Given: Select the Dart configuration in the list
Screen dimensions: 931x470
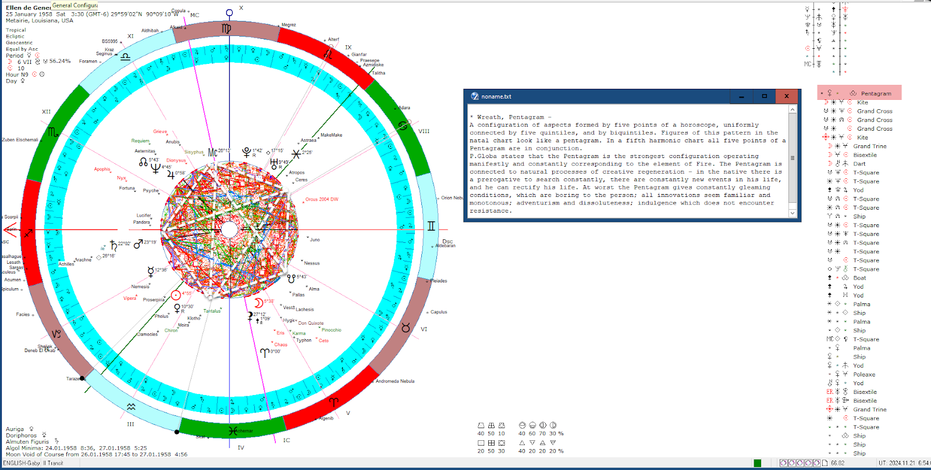Looking at the screenshot, I should pyautogui.click(x=859, y=164).
